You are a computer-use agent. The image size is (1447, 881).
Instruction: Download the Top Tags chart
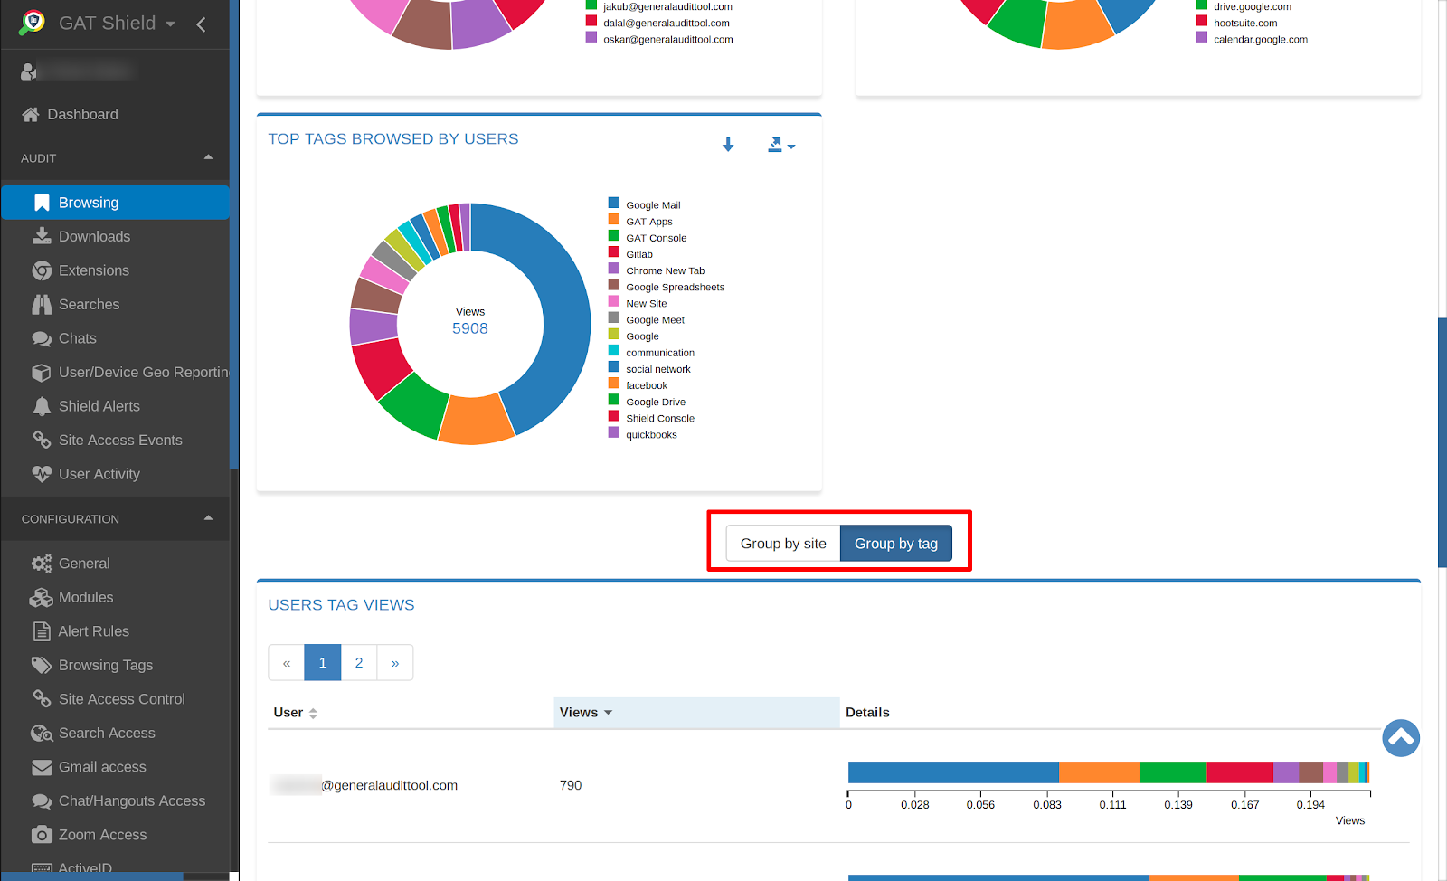point(728,145)
